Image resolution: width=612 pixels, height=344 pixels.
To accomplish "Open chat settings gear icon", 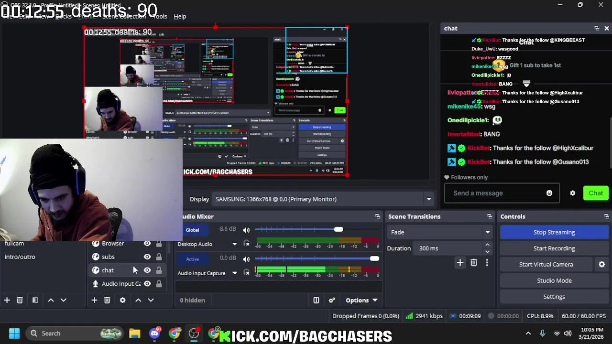I will pos(573,193).
